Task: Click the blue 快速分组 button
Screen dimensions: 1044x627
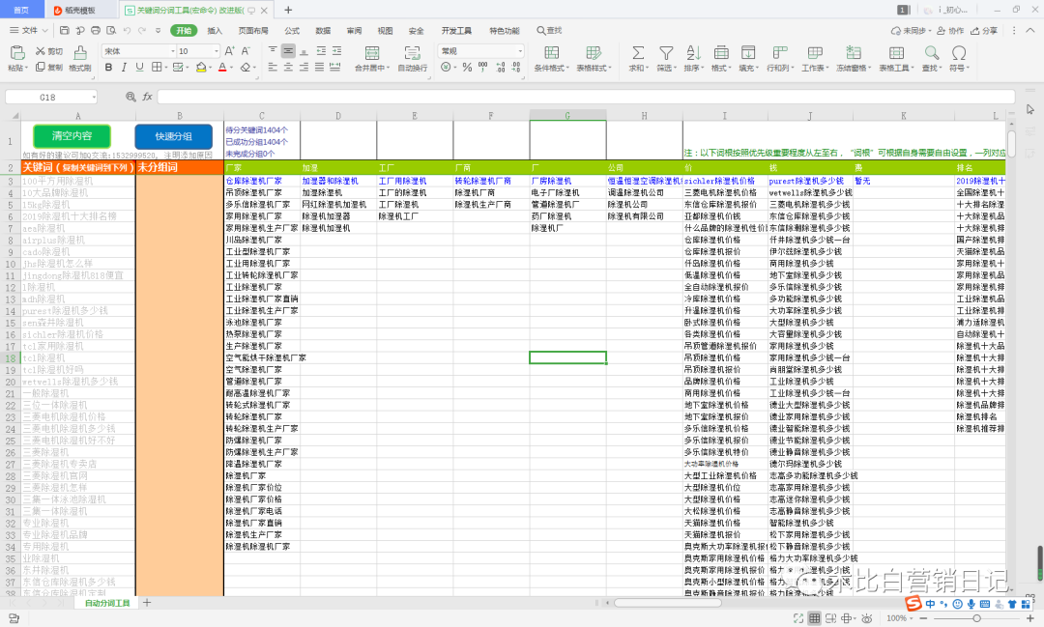Action: [x=174, y=136]
